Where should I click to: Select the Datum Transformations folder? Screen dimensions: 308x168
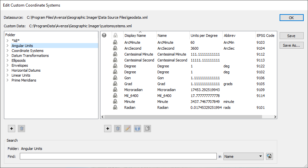(x=30, y=56)
